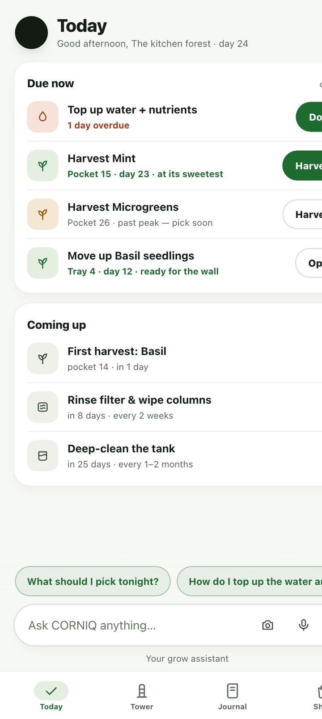Open the Journal tab

[232, 697]
